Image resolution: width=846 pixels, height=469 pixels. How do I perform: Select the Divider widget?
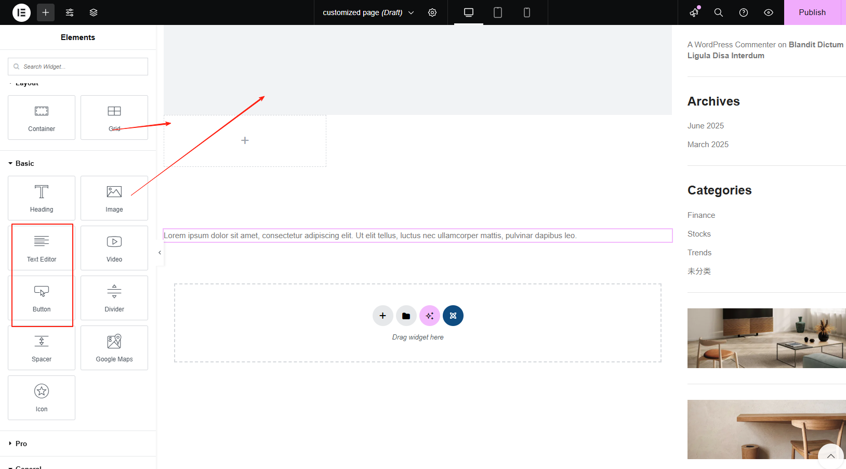point(114,298)
